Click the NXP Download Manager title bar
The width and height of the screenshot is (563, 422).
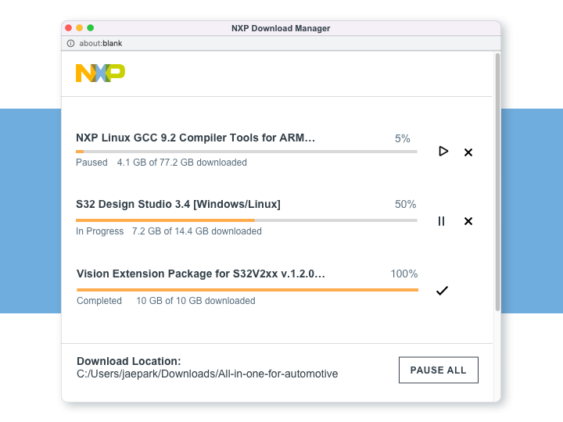click(x=281, y=28)
